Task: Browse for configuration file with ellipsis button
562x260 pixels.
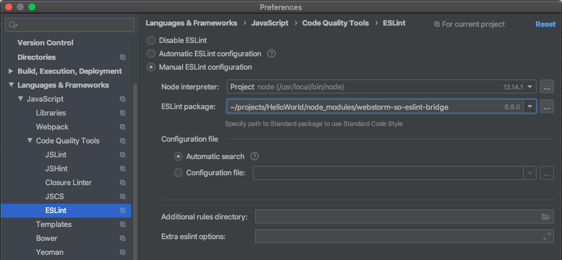Action: pos(546,174)
